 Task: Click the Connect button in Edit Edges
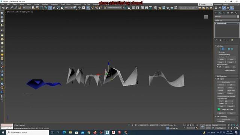pos(230,93)
